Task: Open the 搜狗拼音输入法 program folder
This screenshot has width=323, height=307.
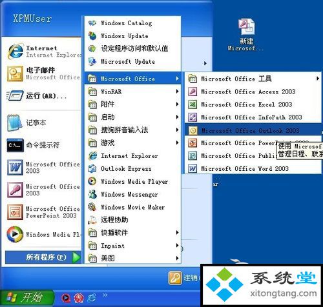Action: coord(132,130)
